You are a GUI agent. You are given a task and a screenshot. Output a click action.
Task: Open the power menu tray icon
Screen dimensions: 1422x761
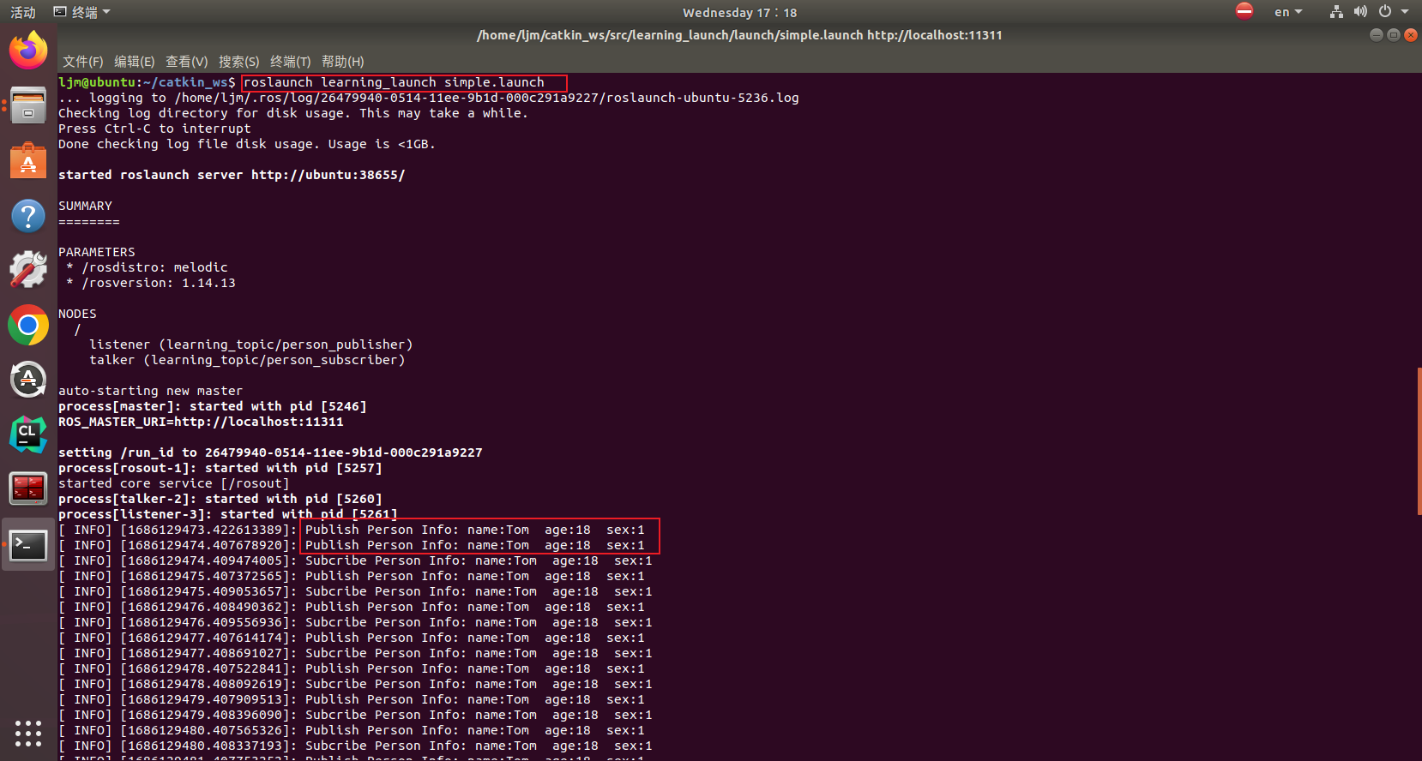point(1385,12)
